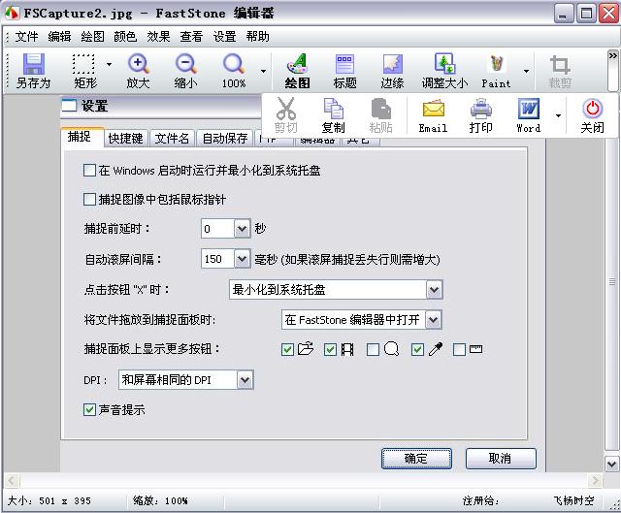
Task: Open the 文件 menu
Action: 26,37
